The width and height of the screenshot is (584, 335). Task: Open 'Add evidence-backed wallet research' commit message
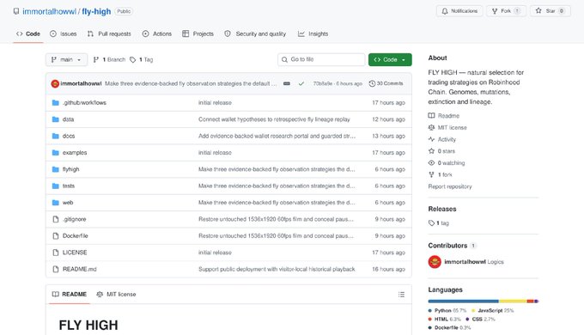[x=277, y=137]
